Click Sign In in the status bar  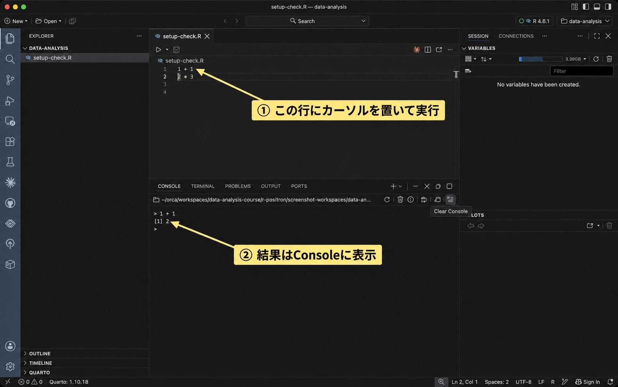(x=588, y=382)
